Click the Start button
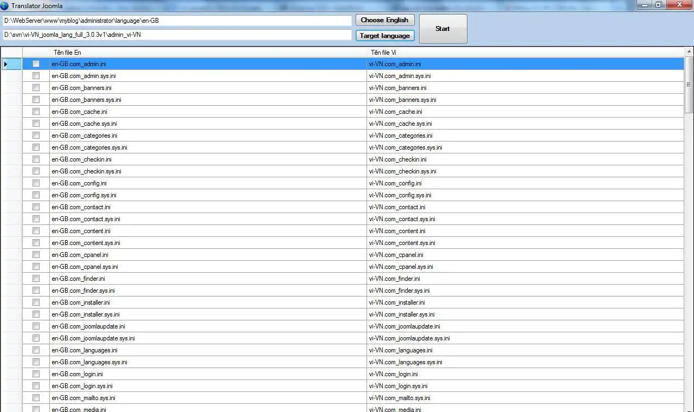 tap(443, 29)
